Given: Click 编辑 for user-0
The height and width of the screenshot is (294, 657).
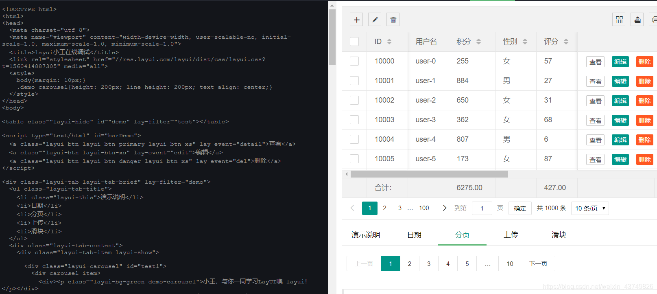Looking at the screenshot, I should [x=620, y=62].
